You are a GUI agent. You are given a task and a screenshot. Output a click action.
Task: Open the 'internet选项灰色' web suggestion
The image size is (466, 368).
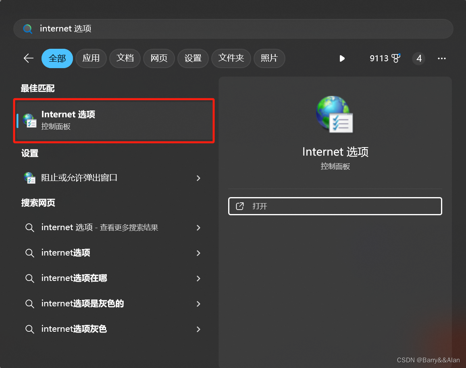pos(114,329)
